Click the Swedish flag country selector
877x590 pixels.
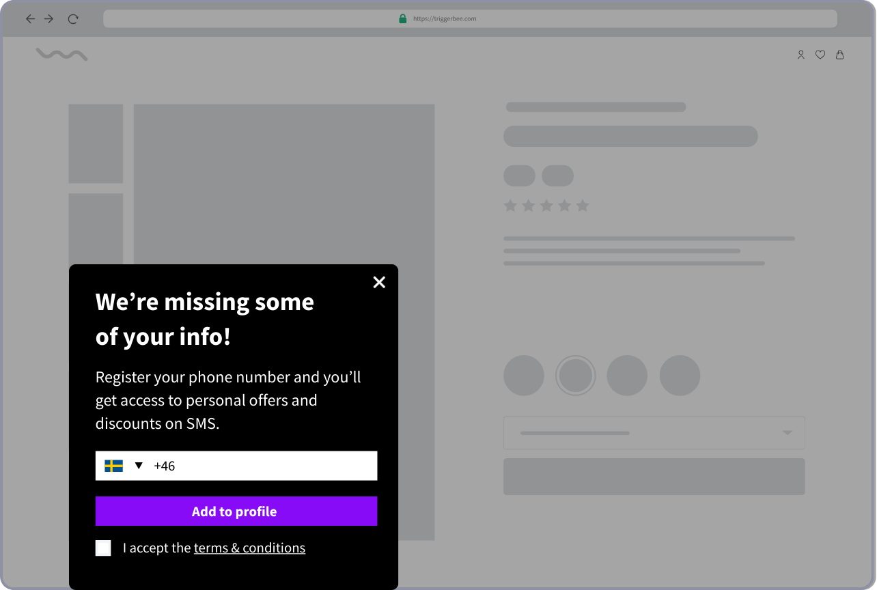click(113, 466)
